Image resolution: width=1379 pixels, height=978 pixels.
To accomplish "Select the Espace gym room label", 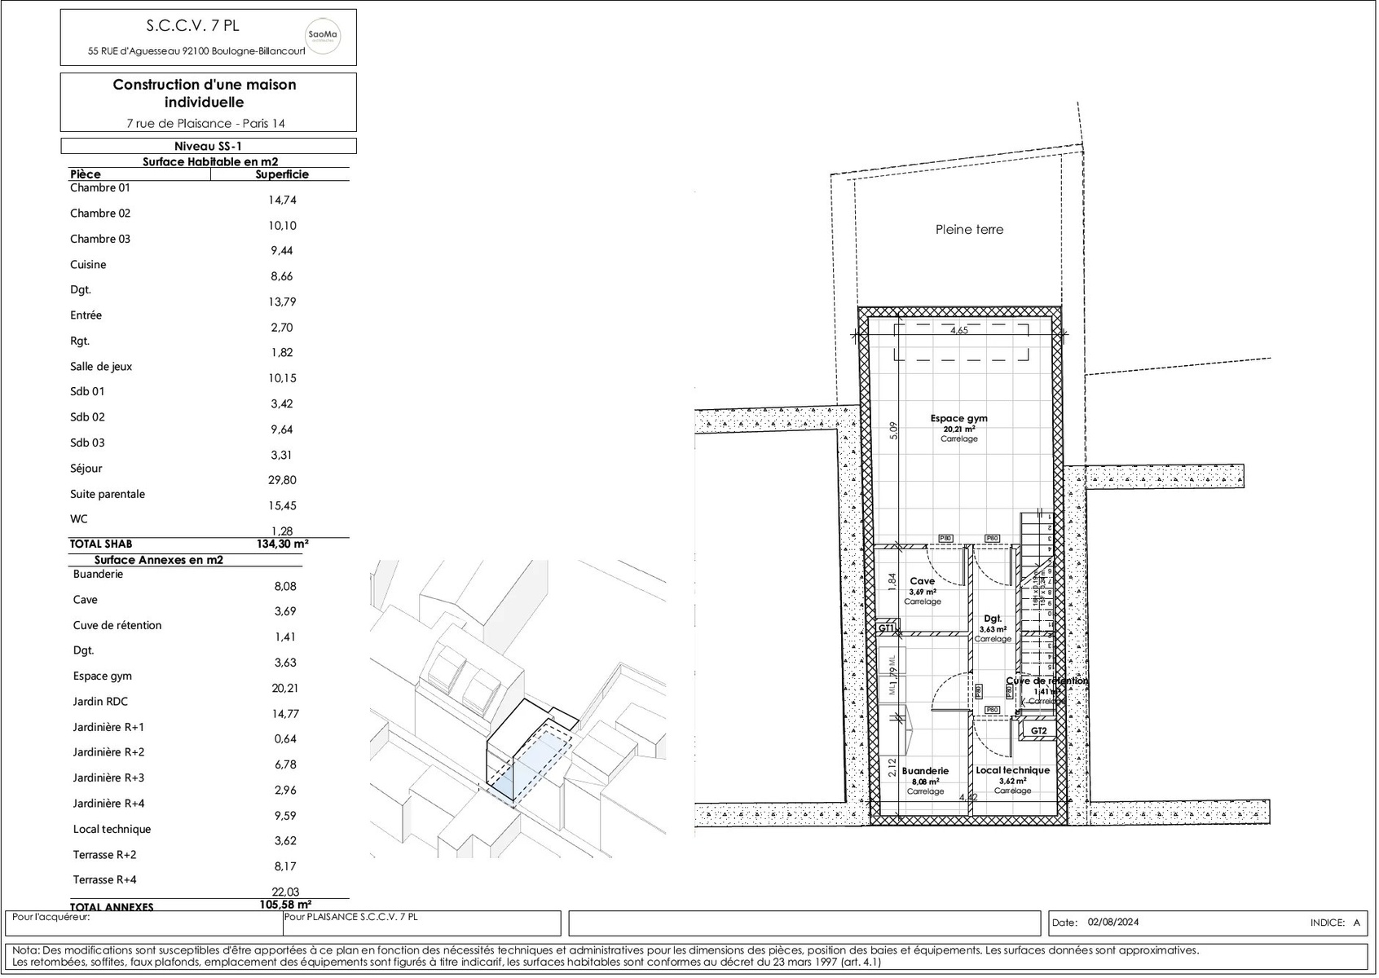I will (958, 419).
